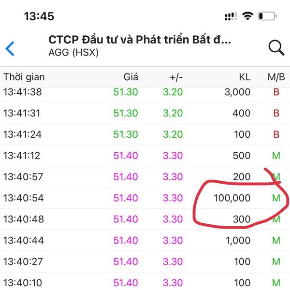Tap the battery indicator icon
The image size is (290, 290).
[267, 16]
